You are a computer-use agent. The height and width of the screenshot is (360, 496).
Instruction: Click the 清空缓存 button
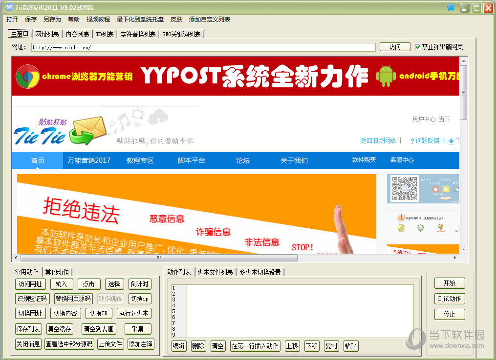point(59,329)
